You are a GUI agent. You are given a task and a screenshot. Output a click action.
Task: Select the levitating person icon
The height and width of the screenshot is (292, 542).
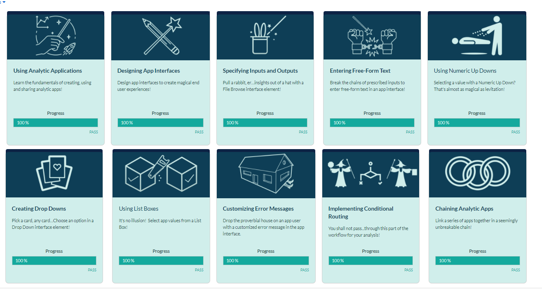(477, 35)
